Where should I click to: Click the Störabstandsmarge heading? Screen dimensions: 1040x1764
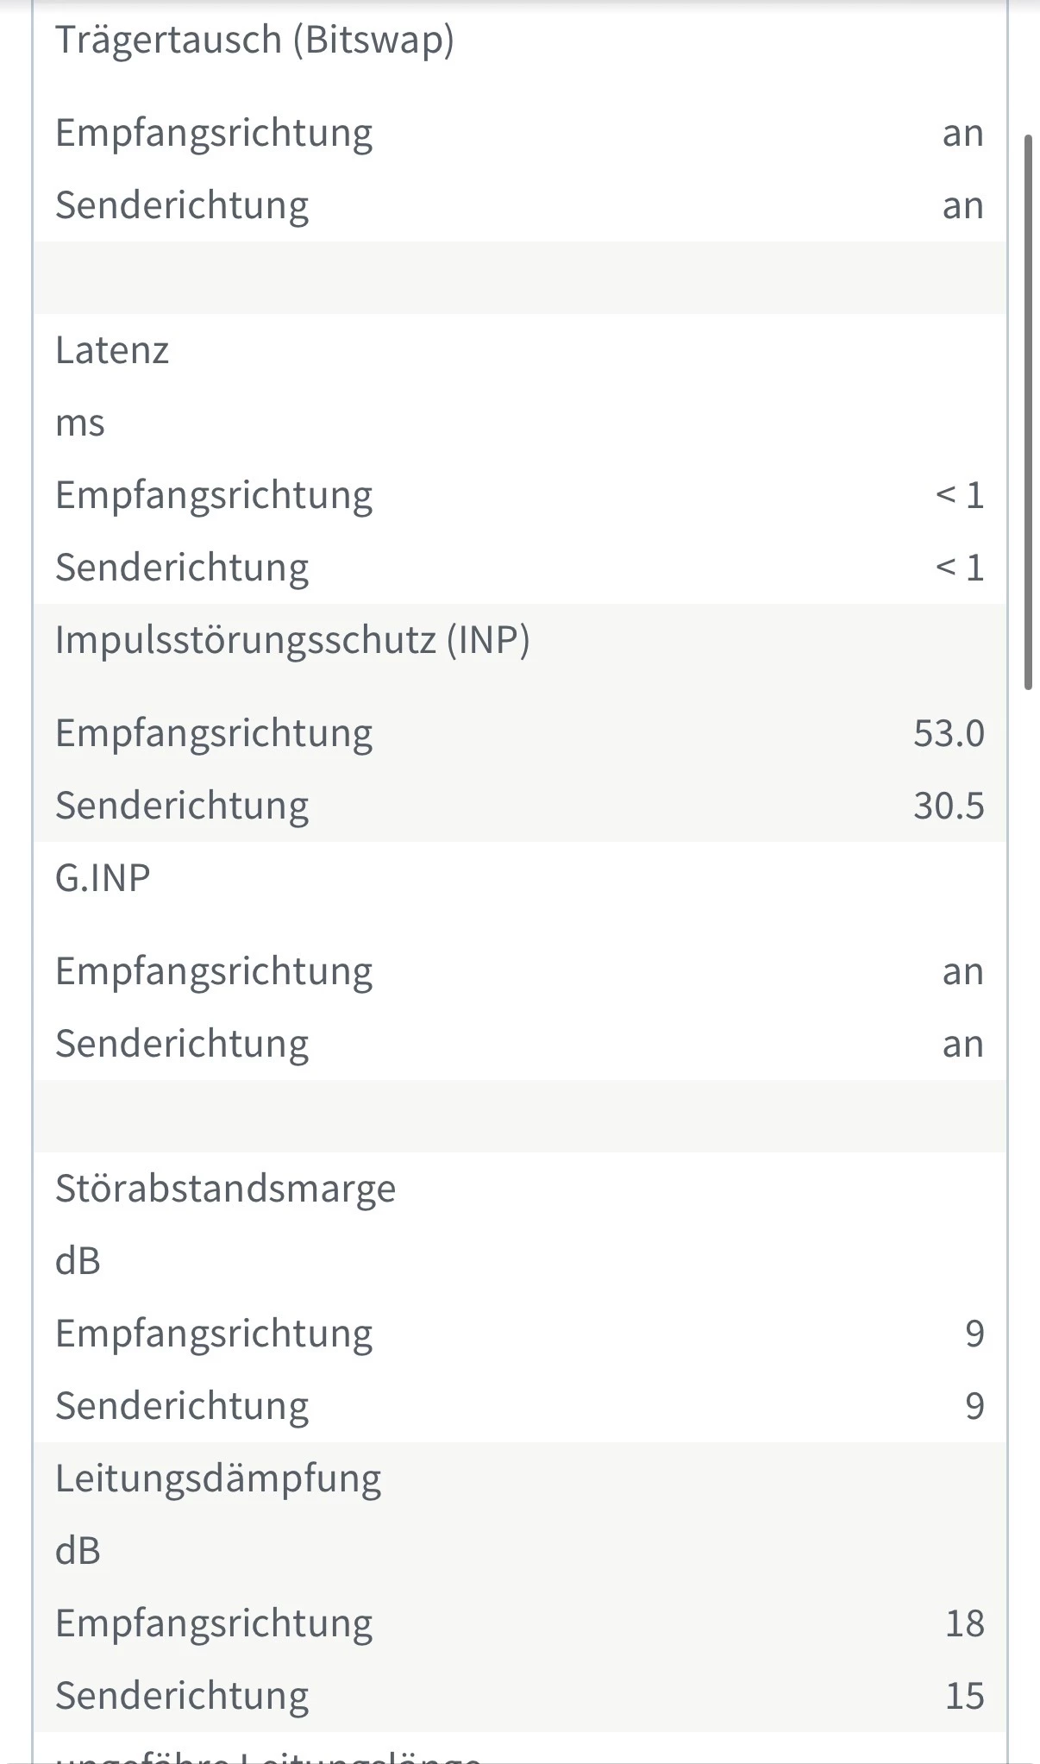pos(225,1189)
